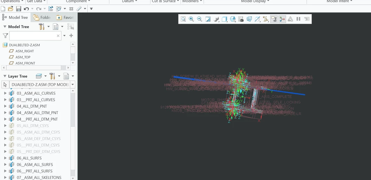
Task: Toggle annotation display icon
Action: click(x=274, y=19)
